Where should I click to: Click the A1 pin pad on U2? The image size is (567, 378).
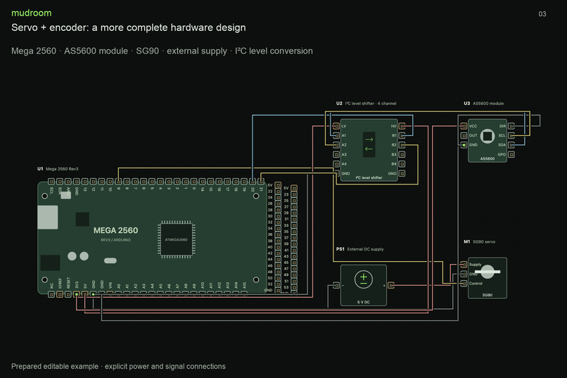[336, 135]
